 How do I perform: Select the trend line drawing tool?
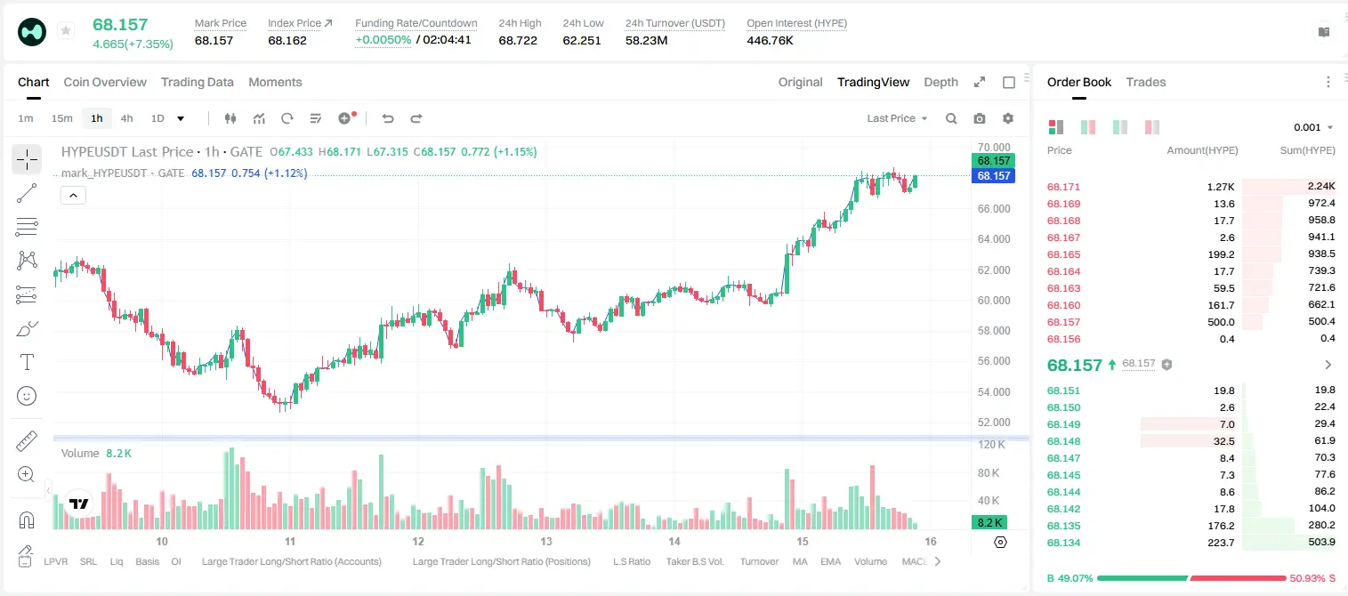[x=27, y=193]
